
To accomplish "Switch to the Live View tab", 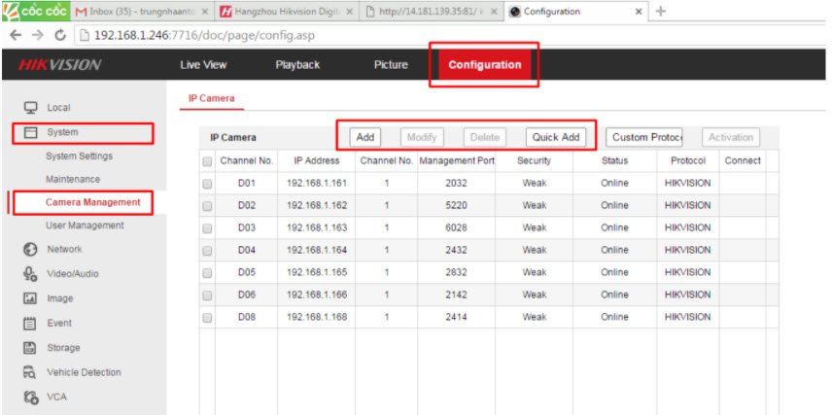I will pyautogui.click(x=202, y=65).
